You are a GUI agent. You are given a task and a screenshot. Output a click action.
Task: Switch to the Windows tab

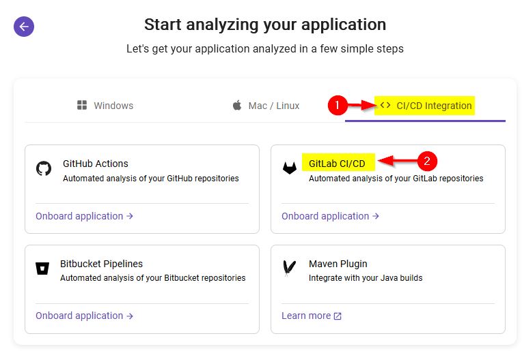click(105, 106)
